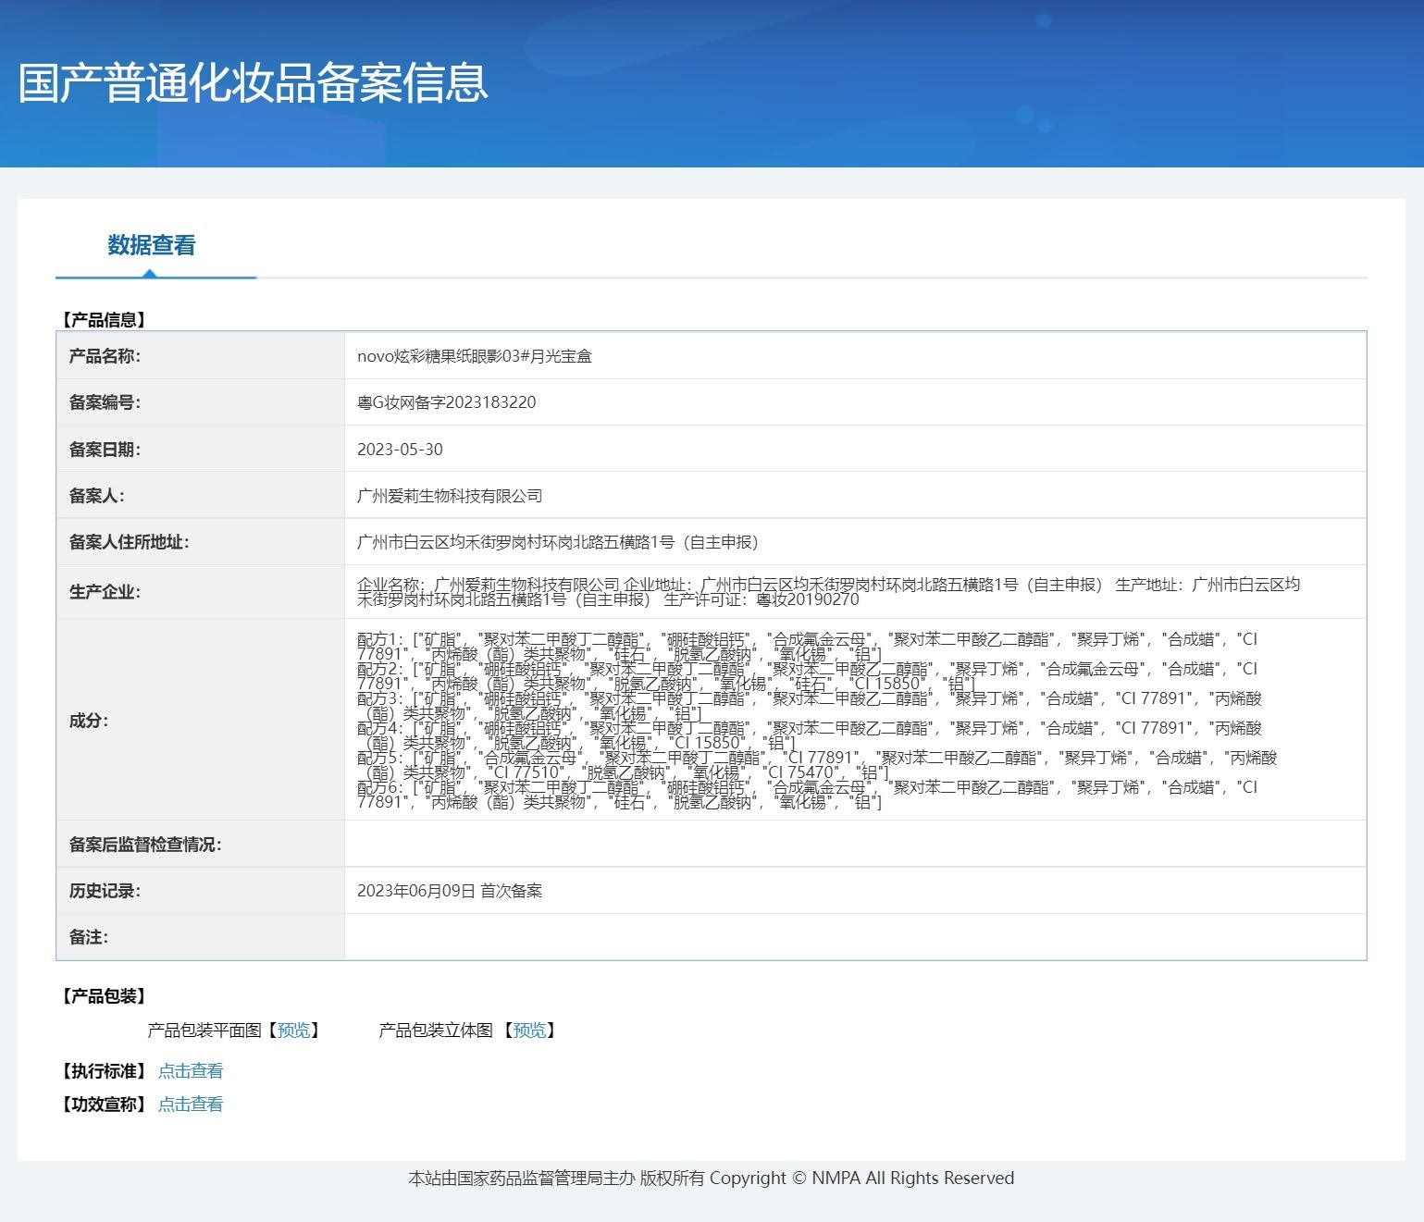The width and height of the screenshot is (1424, 1222).
Task: Click the 历史记录 row label
Action: pos(105,891)
